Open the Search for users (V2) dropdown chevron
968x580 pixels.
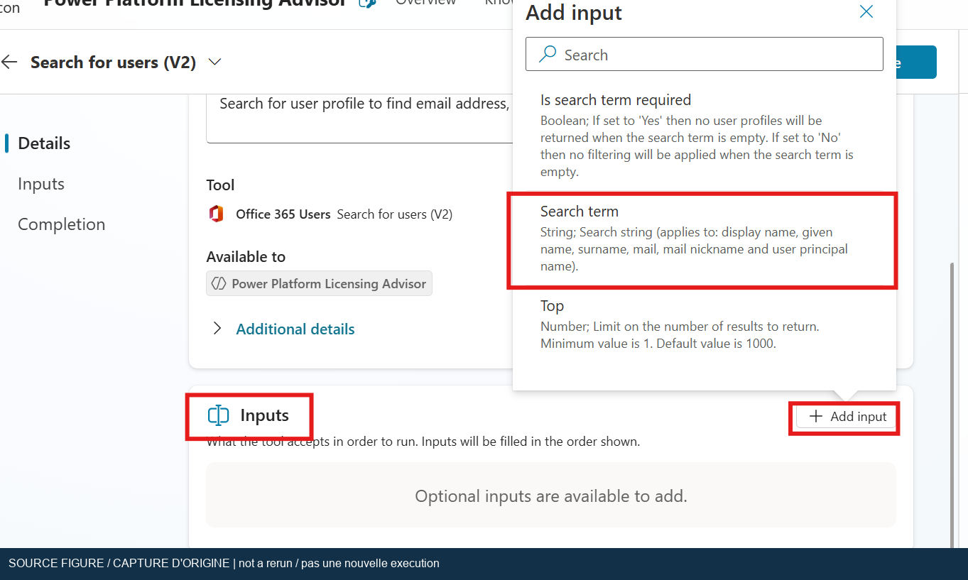tap(214, 62)
